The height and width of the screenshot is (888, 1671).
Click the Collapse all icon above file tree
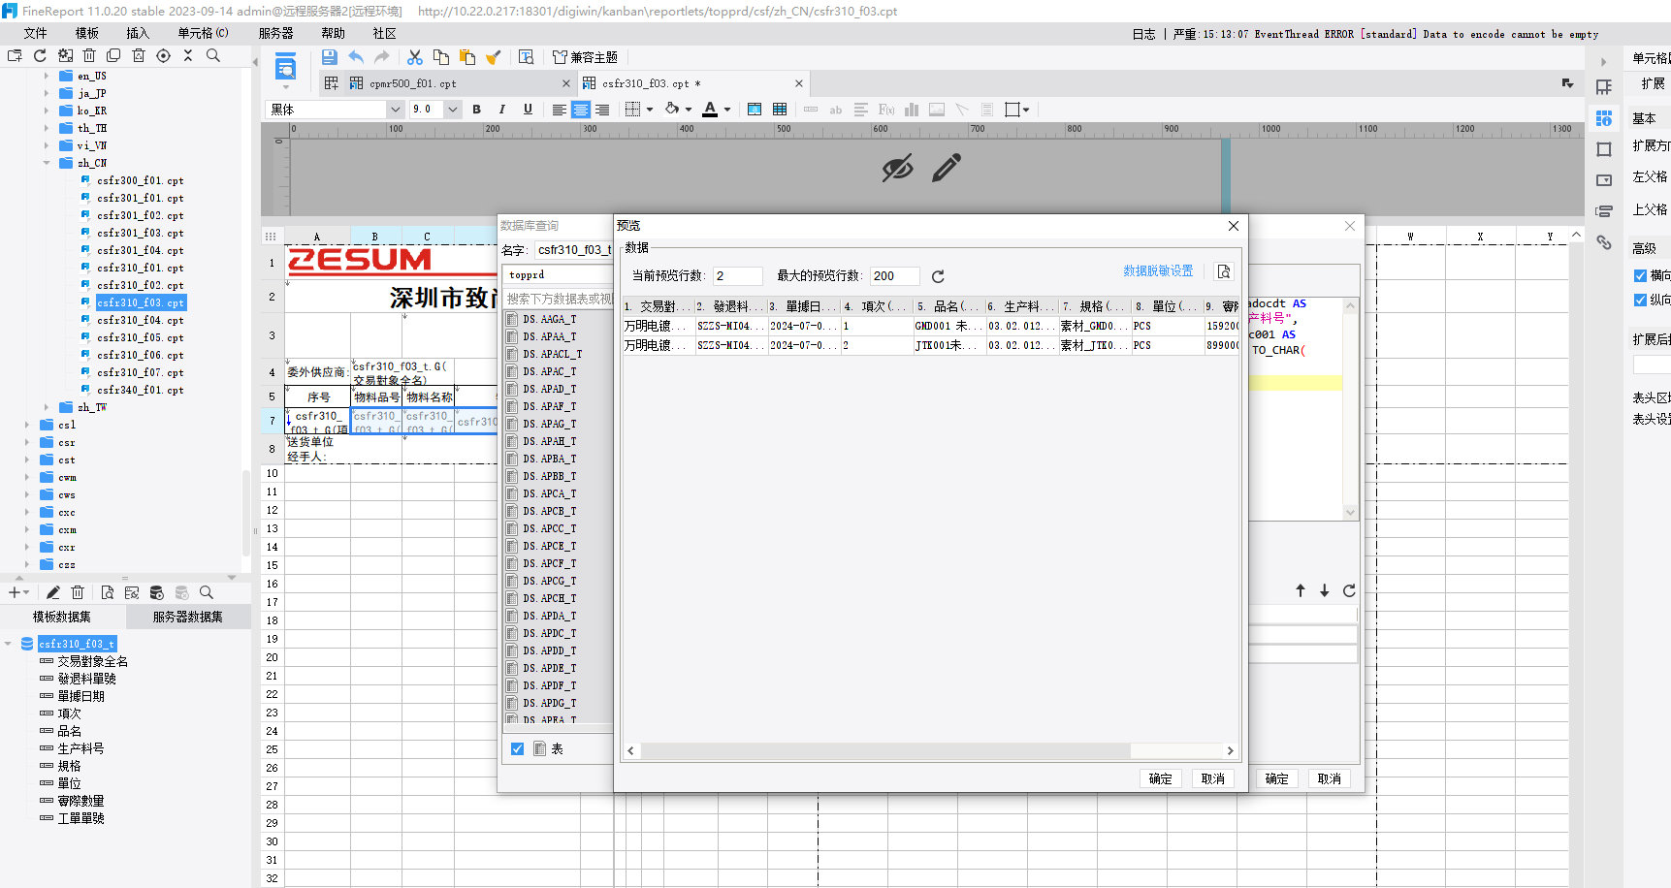click(188, 55)
